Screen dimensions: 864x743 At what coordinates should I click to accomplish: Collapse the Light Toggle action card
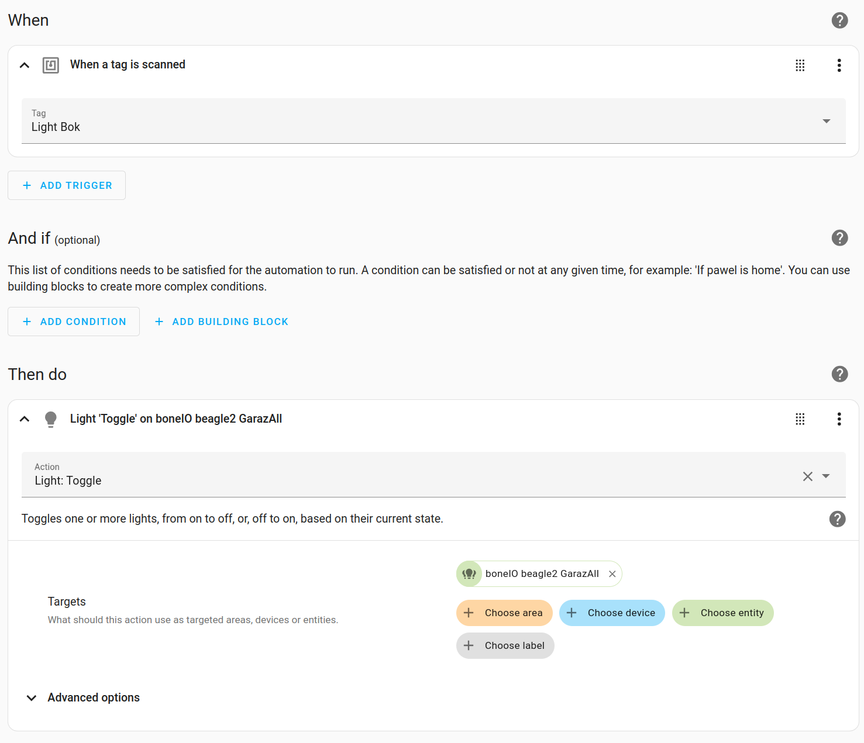(x=25, y=419)
